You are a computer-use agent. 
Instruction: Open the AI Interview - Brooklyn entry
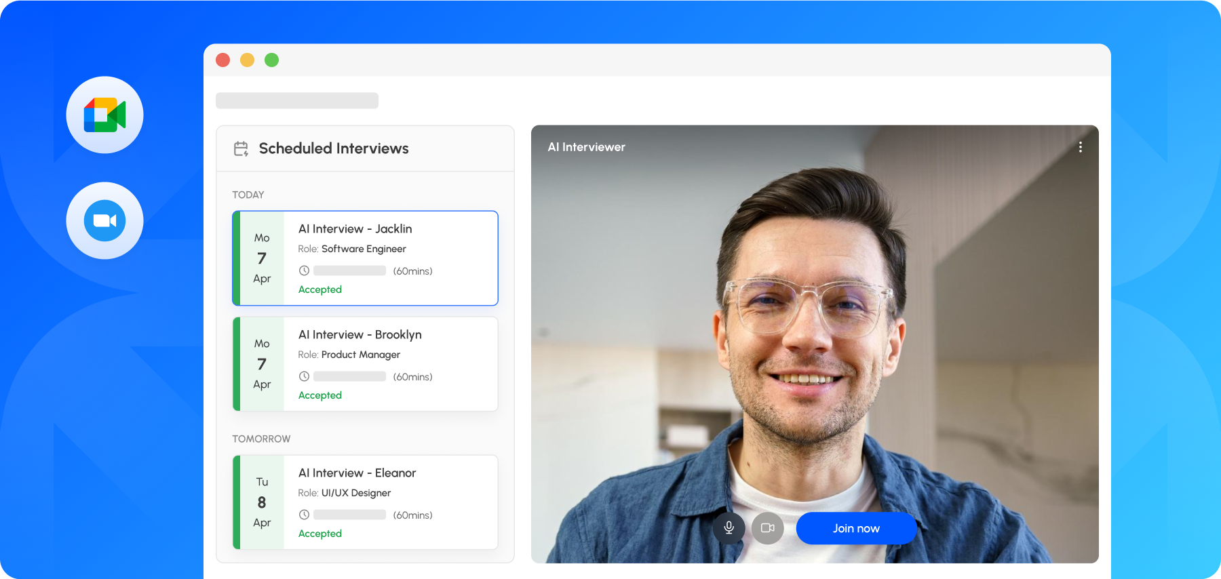tap(366, 364)
